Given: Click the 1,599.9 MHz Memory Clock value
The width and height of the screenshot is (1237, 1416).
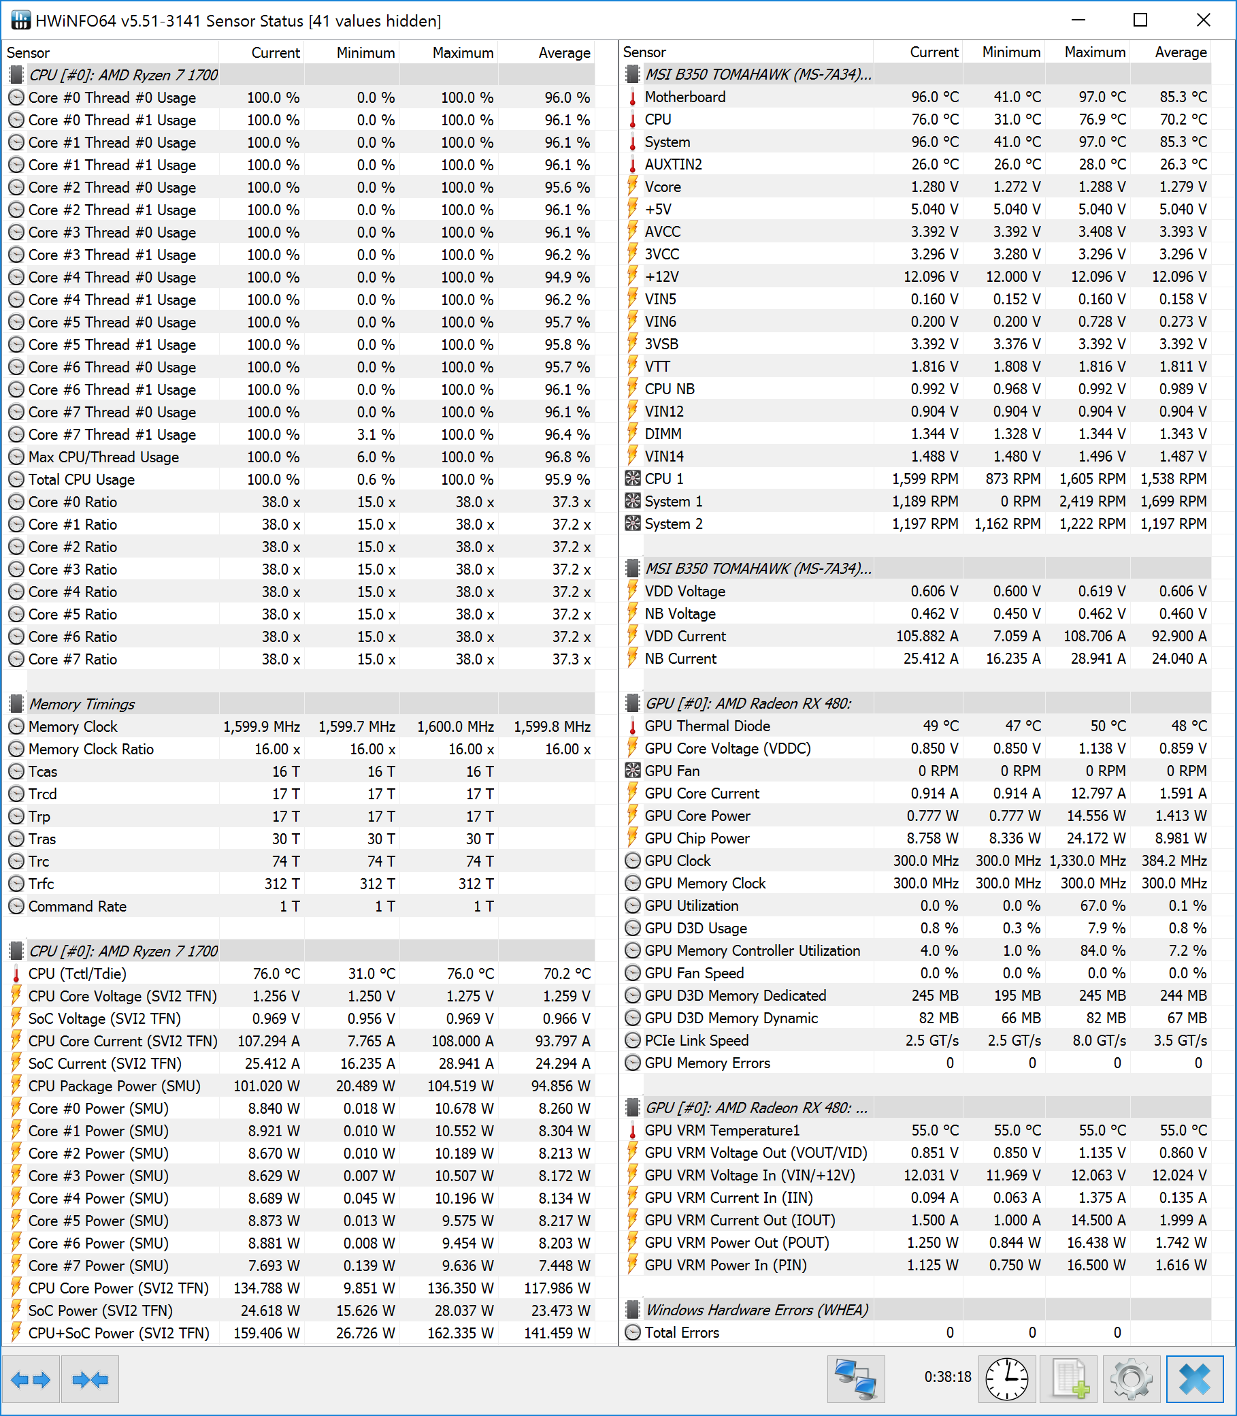Looking at the screenshot, I should 261,726.
